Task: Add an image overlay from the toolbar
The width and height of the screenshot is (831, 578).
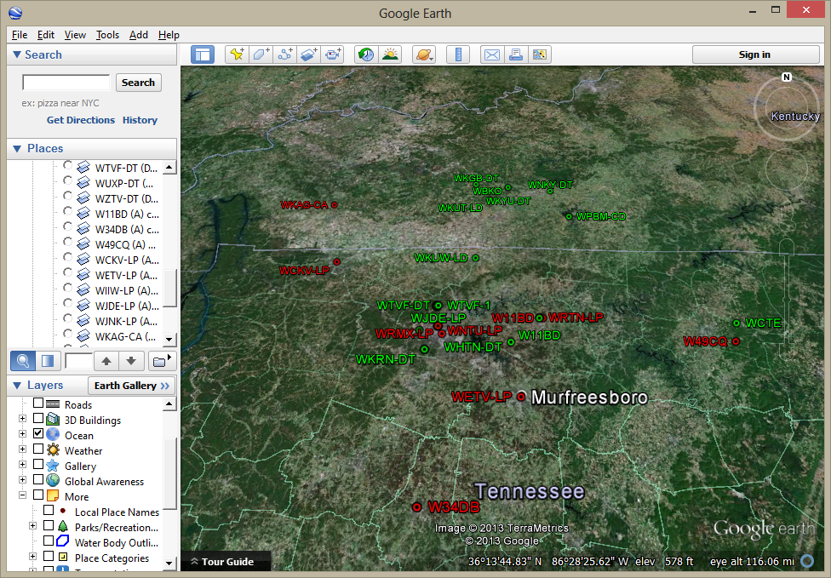Action: [x=309, y=54]
